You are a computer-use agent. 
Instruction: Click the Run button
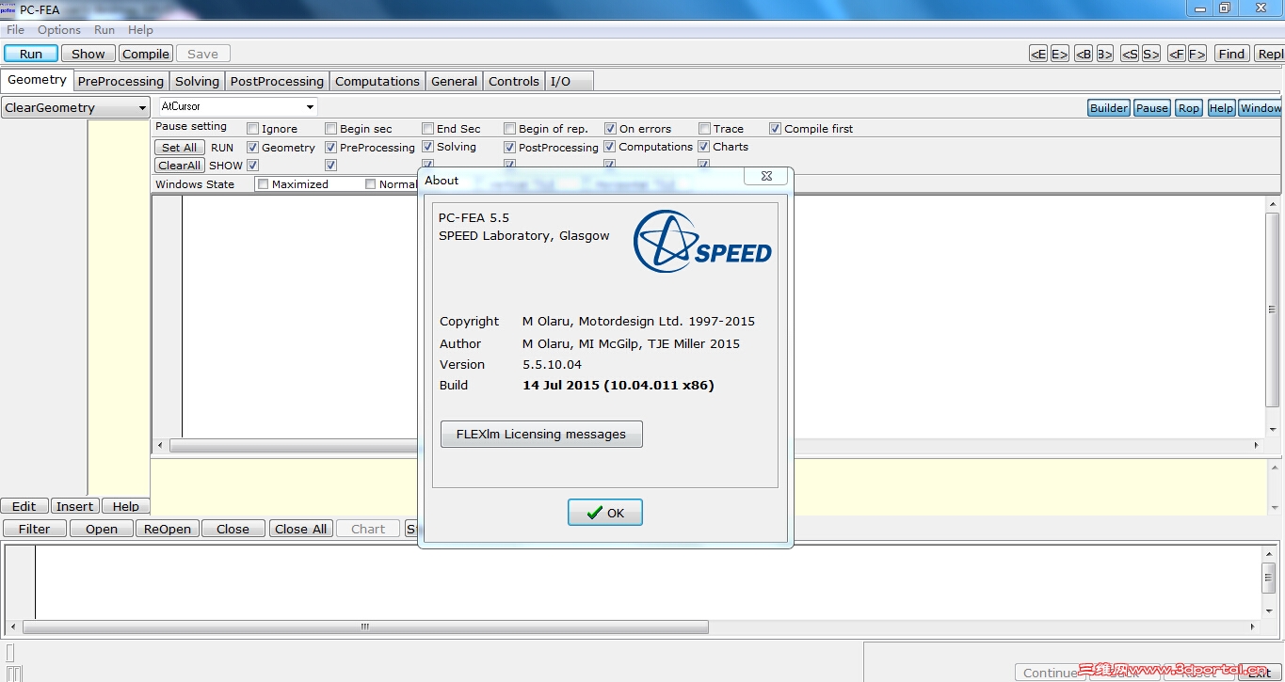click(x=31, y=54)
